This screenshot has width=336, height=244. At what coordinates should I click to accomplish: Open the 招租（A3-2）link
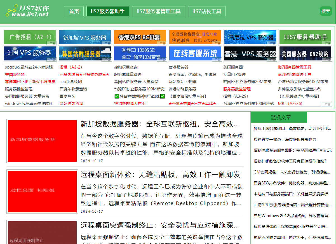point(71,67)
